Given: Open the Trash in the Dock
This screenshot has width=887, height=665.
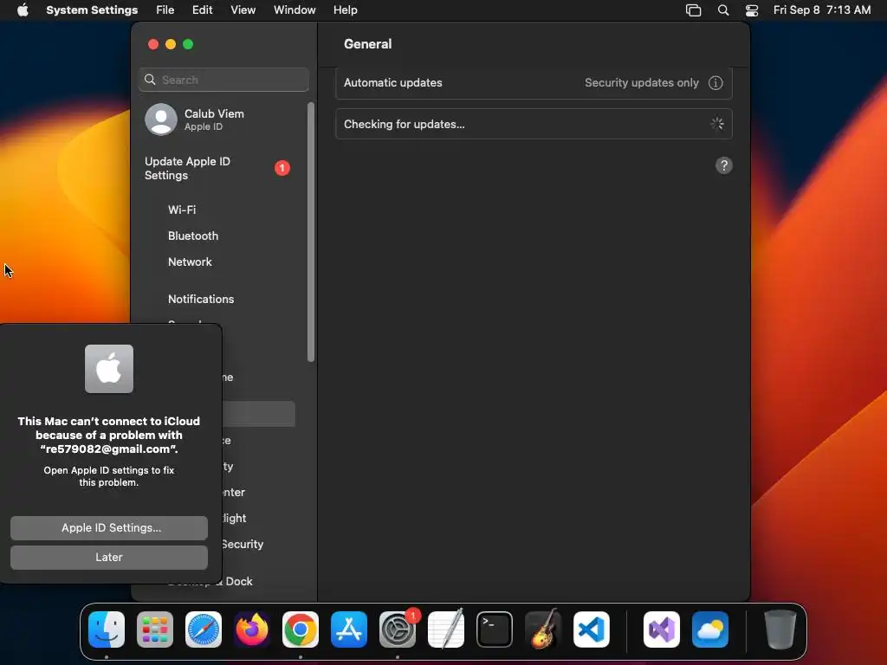Looking at the screenshot, I should pos(780,629).
